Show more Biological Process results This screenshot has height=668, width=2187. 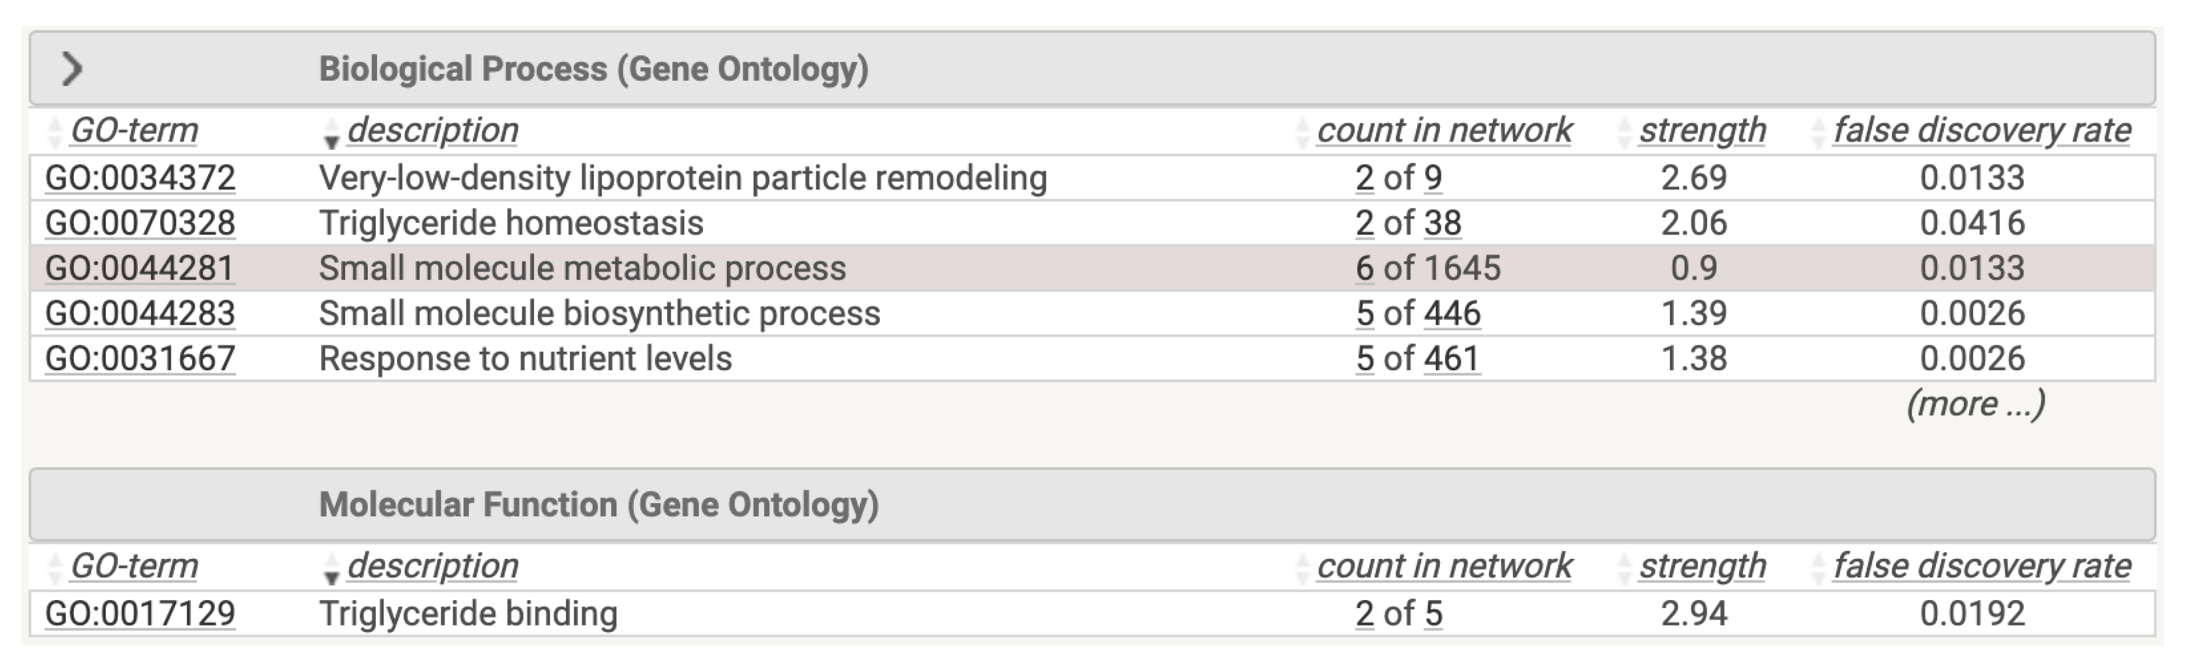pyautogui.click(x=1976, y=405)
